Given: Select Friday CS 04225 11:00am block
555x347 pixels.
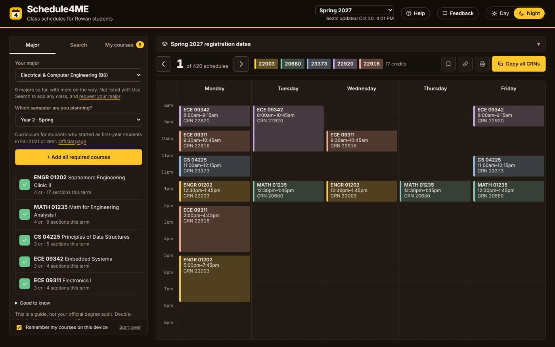Looking at the screenshot, I should 509,166.
